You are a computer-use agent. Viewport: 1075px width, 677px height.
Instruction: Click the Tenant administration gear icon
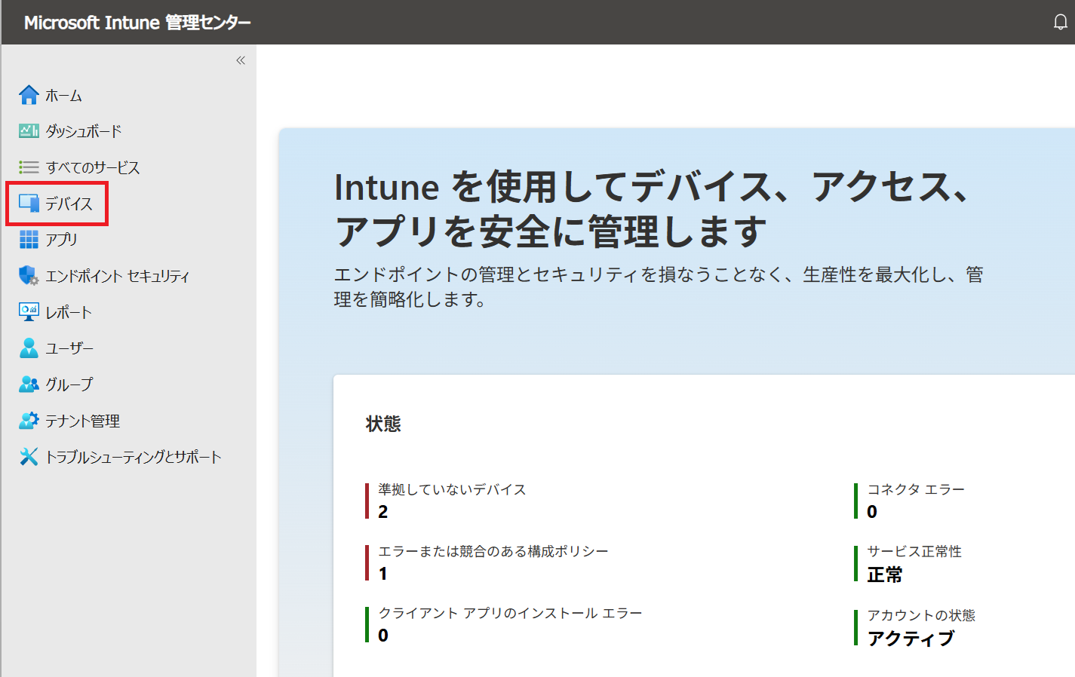click(x=29, y=421)
